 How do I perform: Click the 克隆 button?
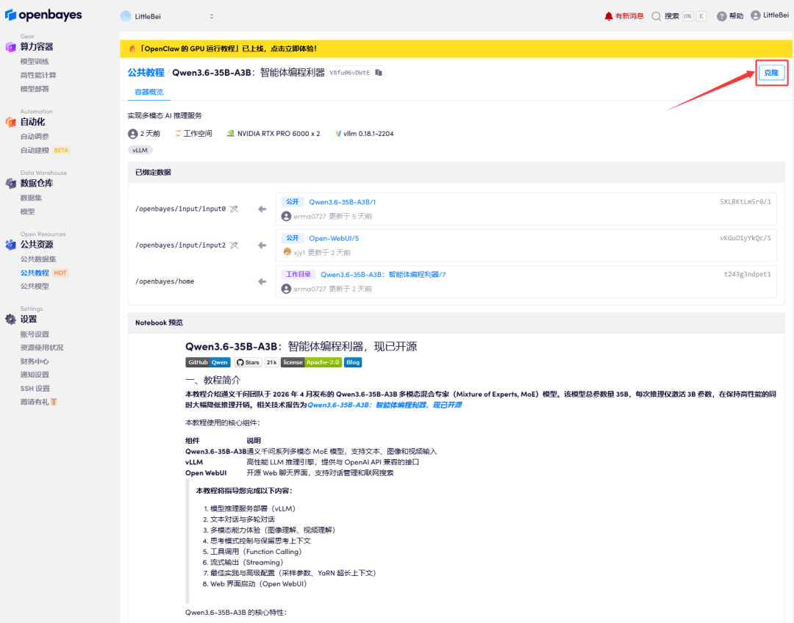coord(771,73)
